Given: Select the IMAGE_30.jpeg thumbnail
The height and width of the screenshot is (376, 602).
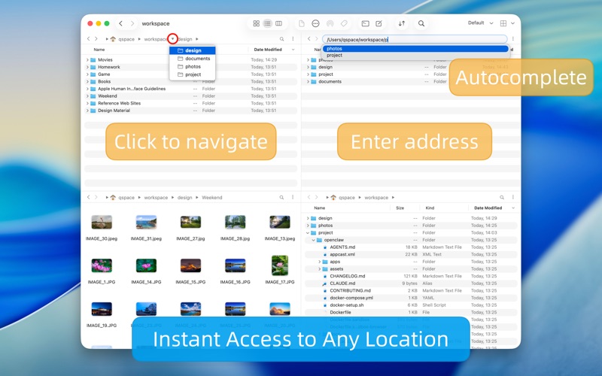Looking at the screenshot, I should click(x=102, y=223).
